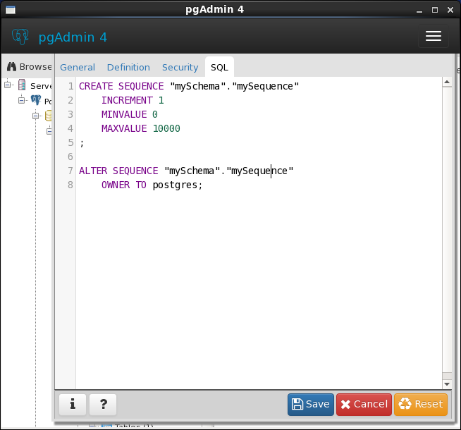461x430 pixels.
Task: Collapse the Servers tree node
Action: coord(8,85)
